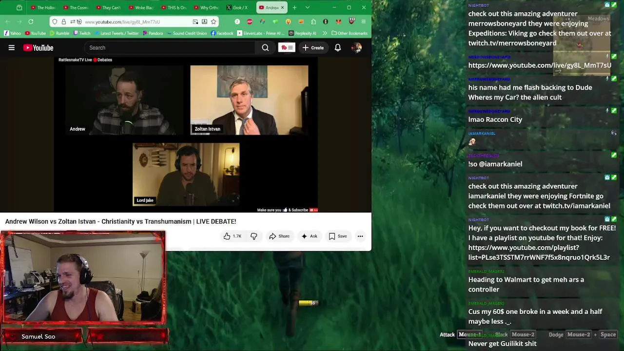The height and width of the screenshot is (351, 624).
Task: Click chat message 'Heading to Walmart'
Action: pyautogui.click(x=526, y=284)
